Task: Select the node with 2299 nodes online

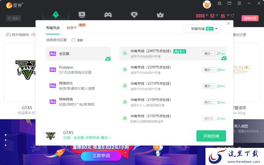Action: coord(173,70)
